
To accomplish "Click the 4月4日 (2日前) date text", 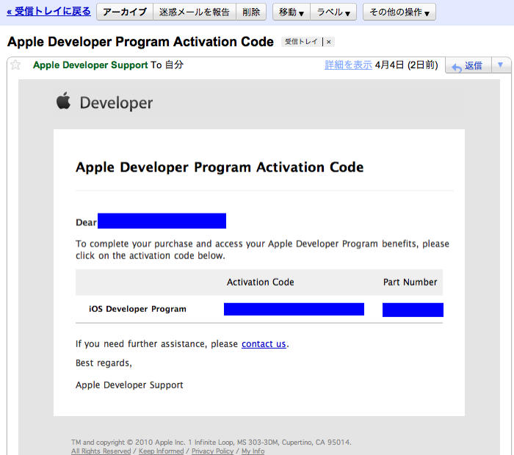I will click(x=407, y=65).
